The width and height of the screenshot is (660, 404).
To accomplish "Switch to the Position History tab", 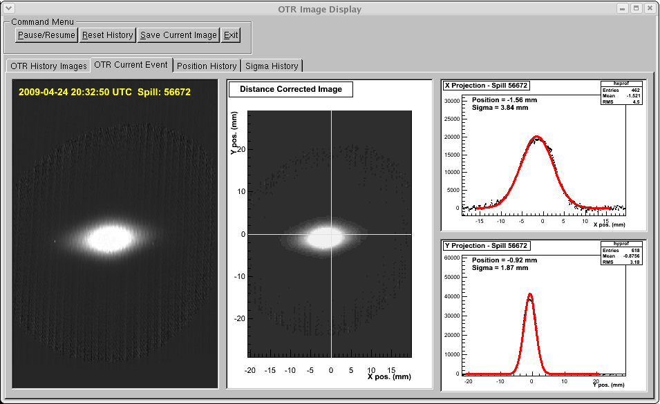I will (x=206, y=66).
